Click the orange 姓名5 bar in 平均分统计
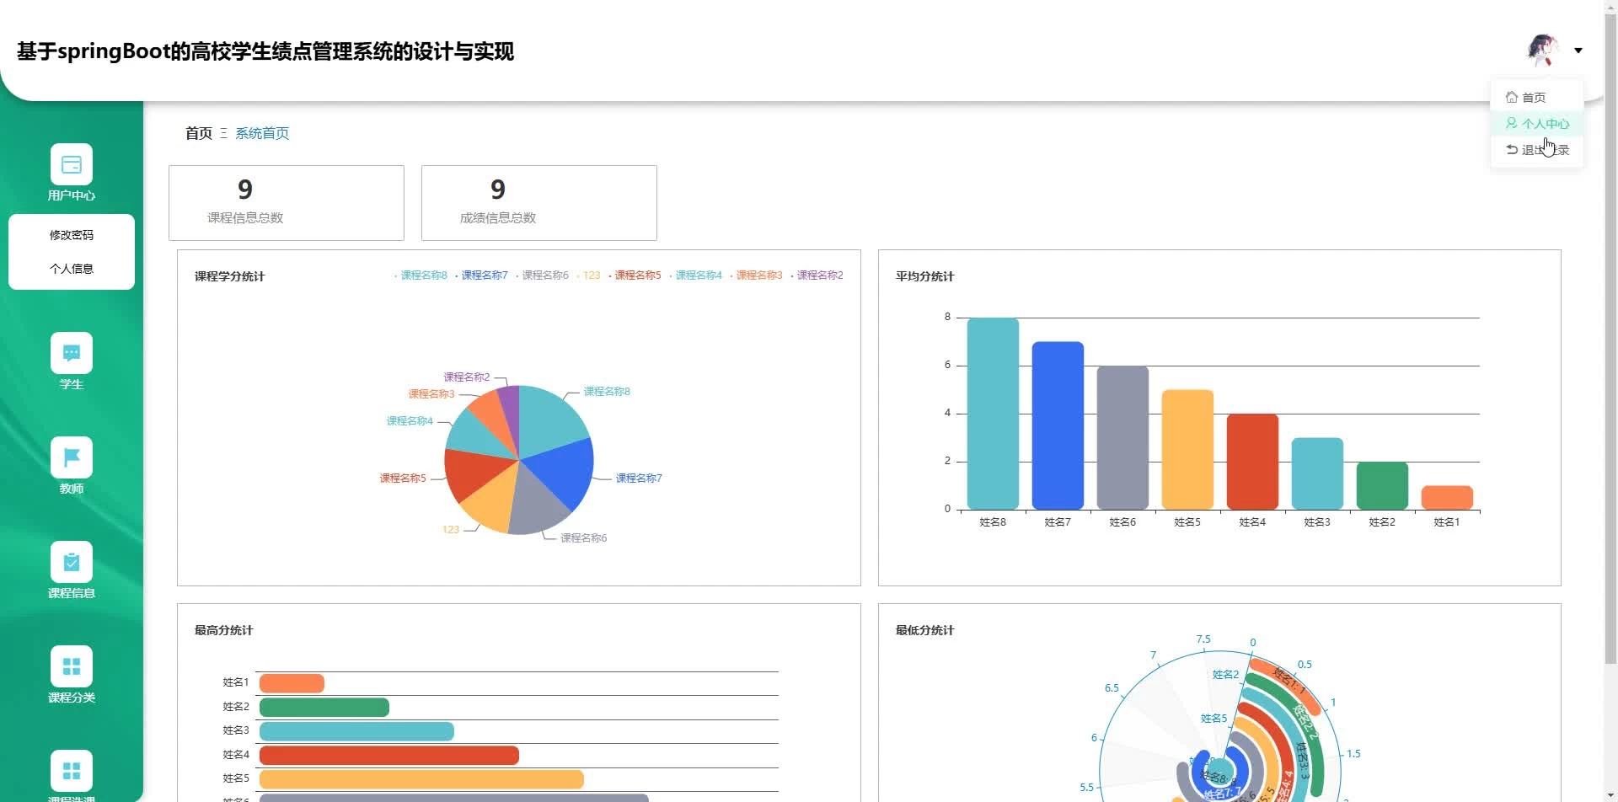The image size is (1618, 802). tap(1187, 450)
